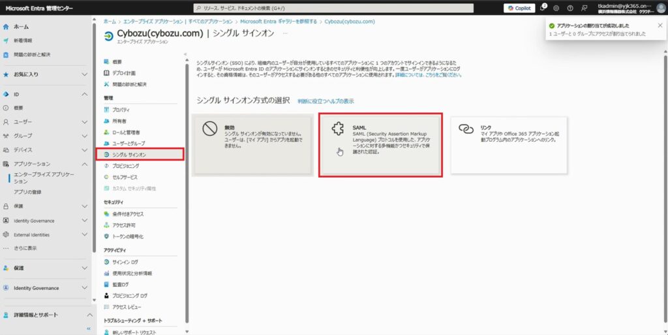Open the feedback icon in the header

pos(583,8)
